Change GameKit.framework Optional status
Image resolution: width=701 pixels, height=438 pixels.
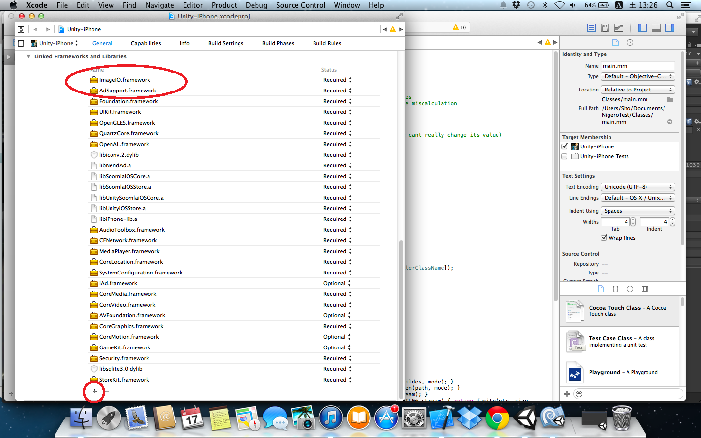point(337,347)
